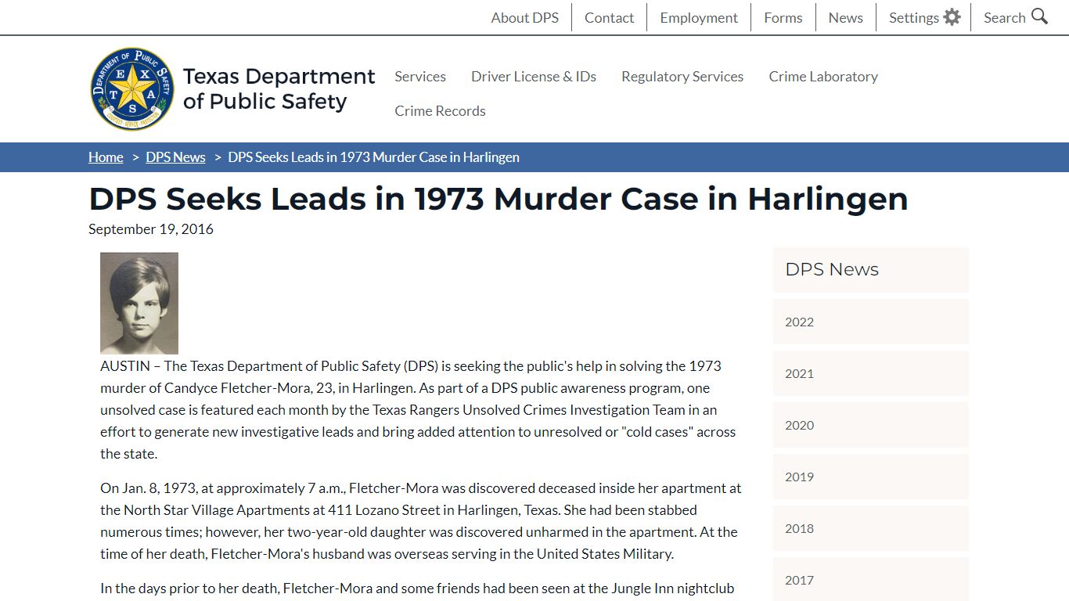Open 2022 news archive
Screen dimensions: 1069x601
(x=871, y=322)
